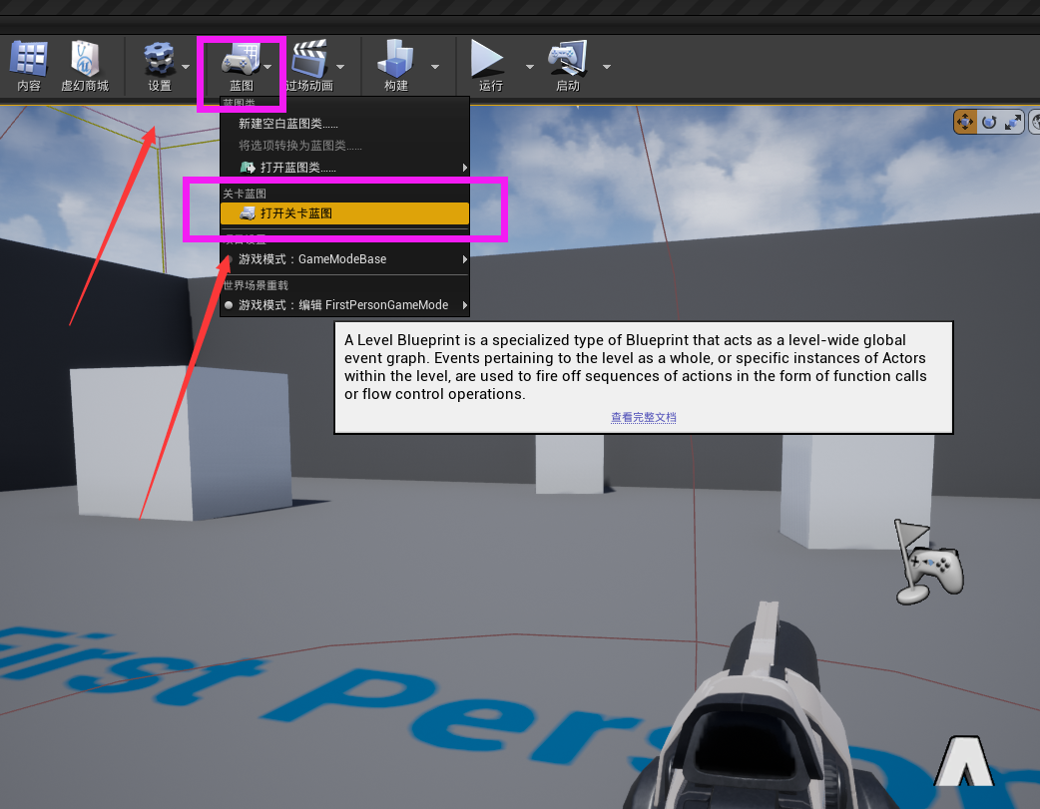Start the level with the 运行 play button
Image resolution: width=1040 pixels, height=809 pixels.
pyautogui.click(x=490, y=66)
